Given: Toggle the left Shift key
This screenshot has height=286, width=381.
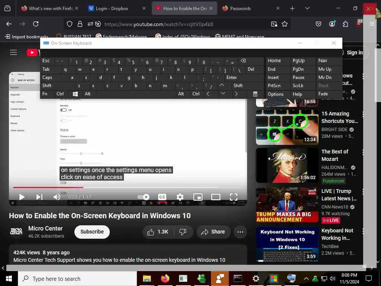Looking at the screenshot, I should tap(58, 86).
